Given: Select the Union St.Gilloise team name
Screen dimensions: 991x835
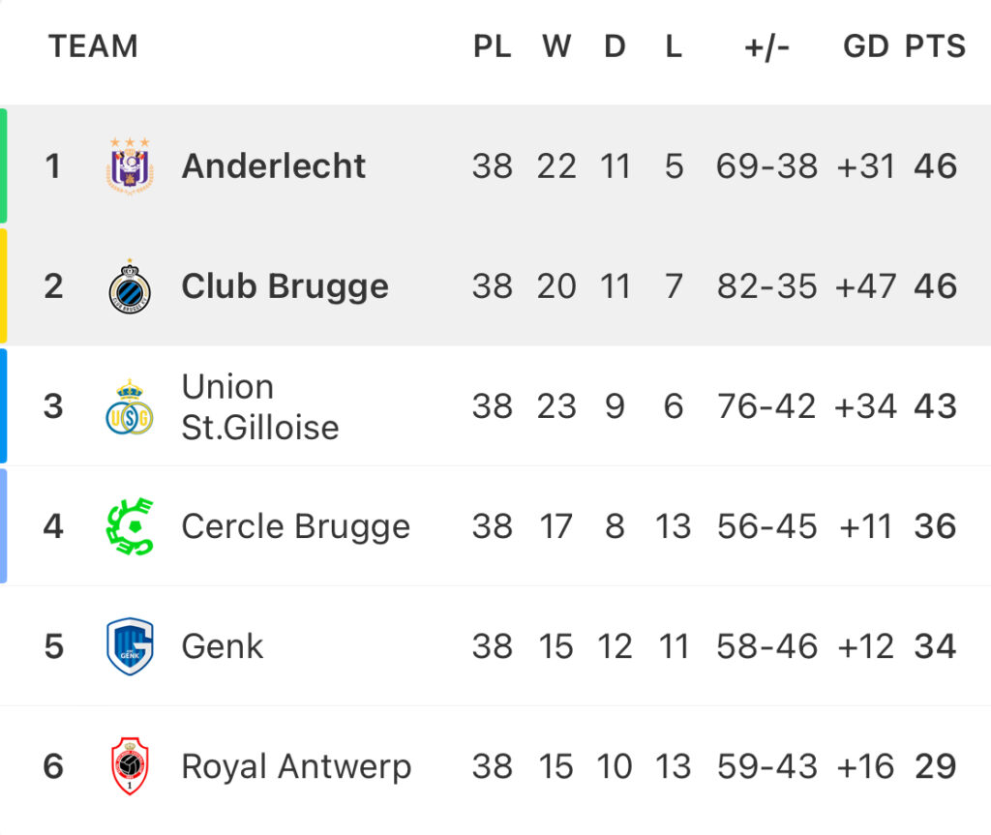Looking at the screenshot, I should tap(260, 407).
